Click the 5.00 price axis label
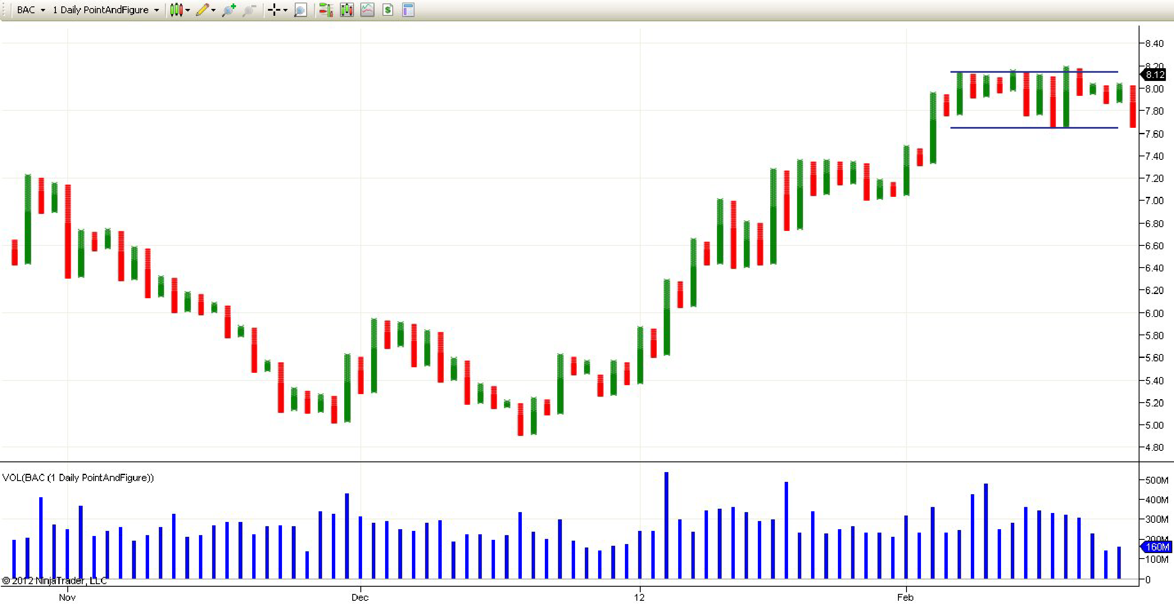 point(1154,425)
